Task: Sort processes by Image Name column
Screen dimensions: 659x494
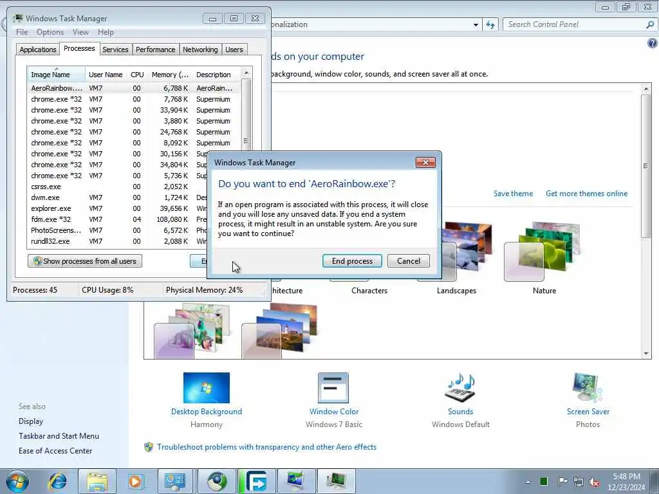Action: (56, 75)
